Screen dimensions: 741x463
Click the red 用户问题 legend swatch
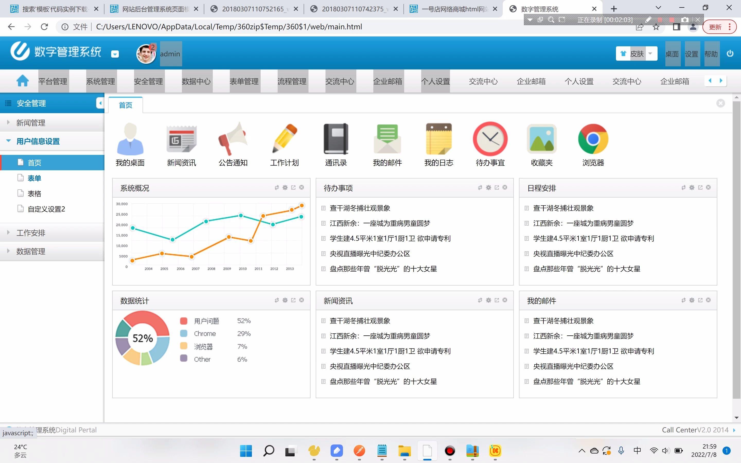184,321
